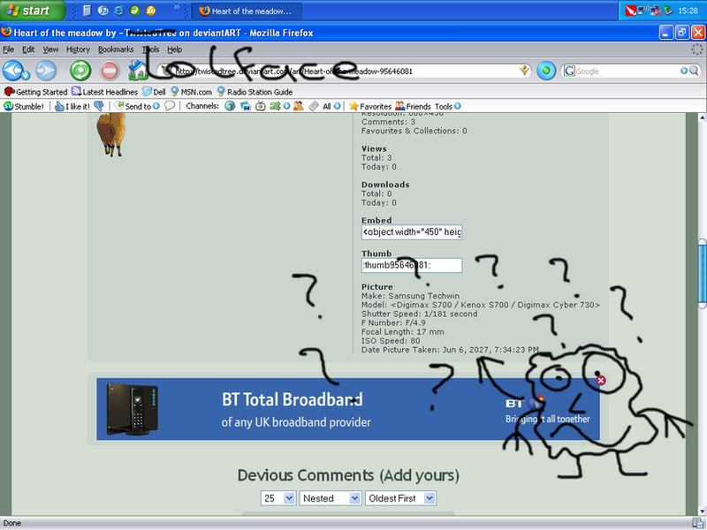
Task: Select the globe web channel icon
Action: pos(230,106)
